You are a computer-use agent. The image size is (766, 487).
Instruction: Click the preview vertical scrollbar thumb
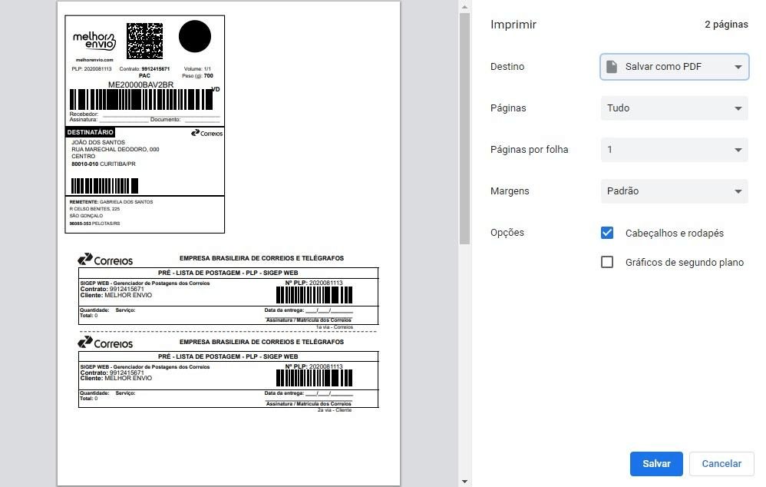tap(464, 128)
